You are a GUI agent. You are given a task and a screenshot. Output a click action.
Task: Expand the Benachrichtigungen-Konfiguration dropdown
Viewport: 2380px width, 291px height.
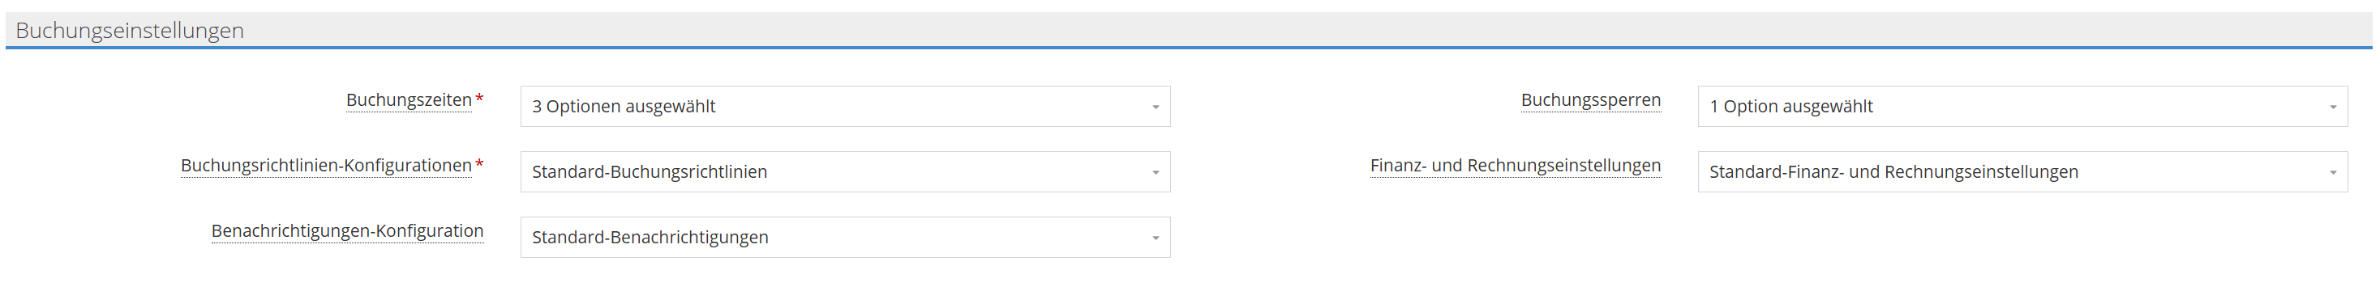click(x=846, y=237)
